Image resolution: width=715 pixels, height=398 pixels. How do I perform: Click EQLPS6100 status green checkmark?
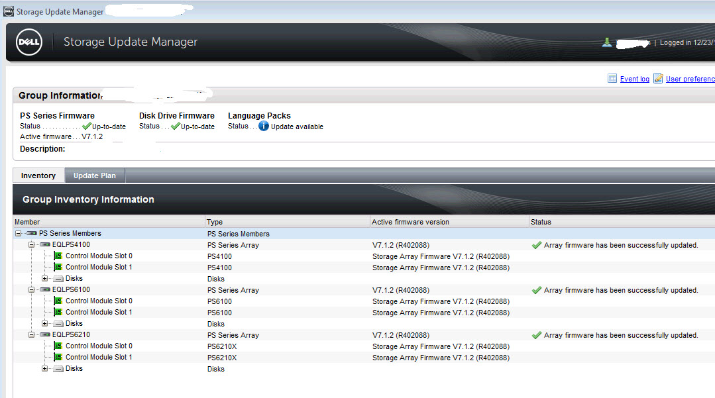tap(537, 291)
